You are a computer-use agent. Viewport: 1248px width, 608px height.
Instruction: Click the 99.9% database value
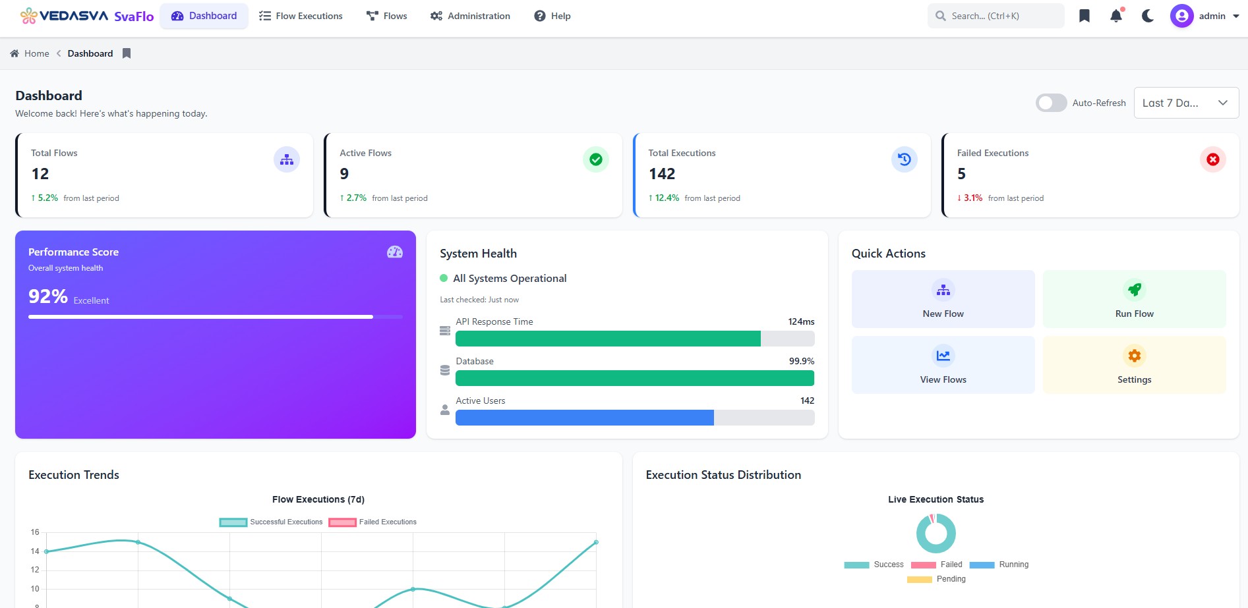(x=802, y=361)
